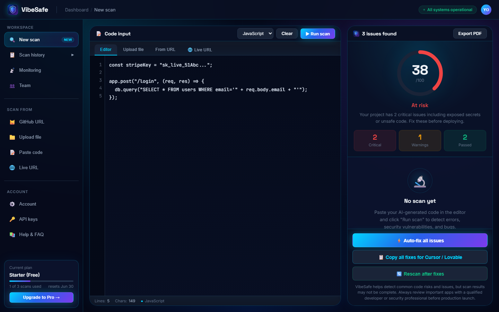This screenshot has width=499, height=312.
Task: Open the Critical issues count card
Action: point(375,140)
